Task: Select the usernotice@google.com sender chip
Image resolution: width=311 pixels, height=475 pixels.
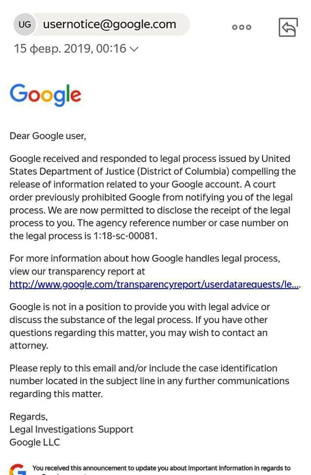Action: [109, 24]
